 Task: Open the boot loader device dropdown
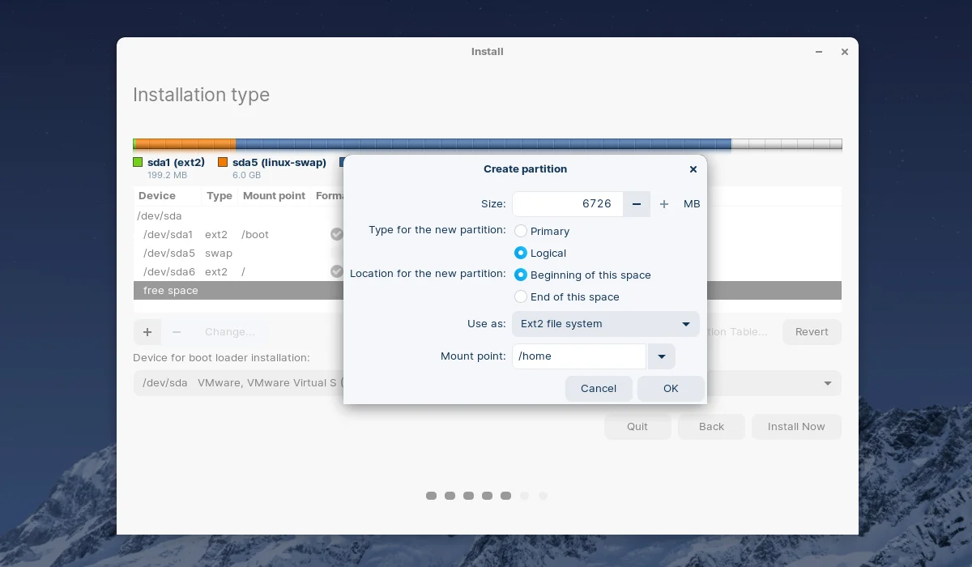tap(488, 383)
